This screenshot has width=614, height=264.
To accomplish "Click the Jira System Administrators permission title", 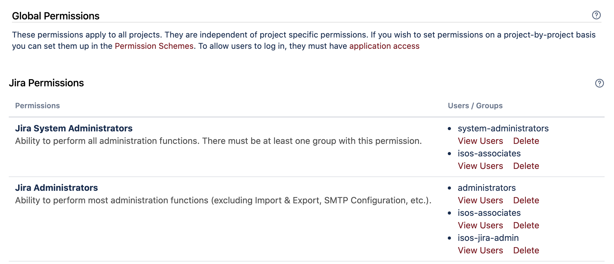I will tap(74, 128).
